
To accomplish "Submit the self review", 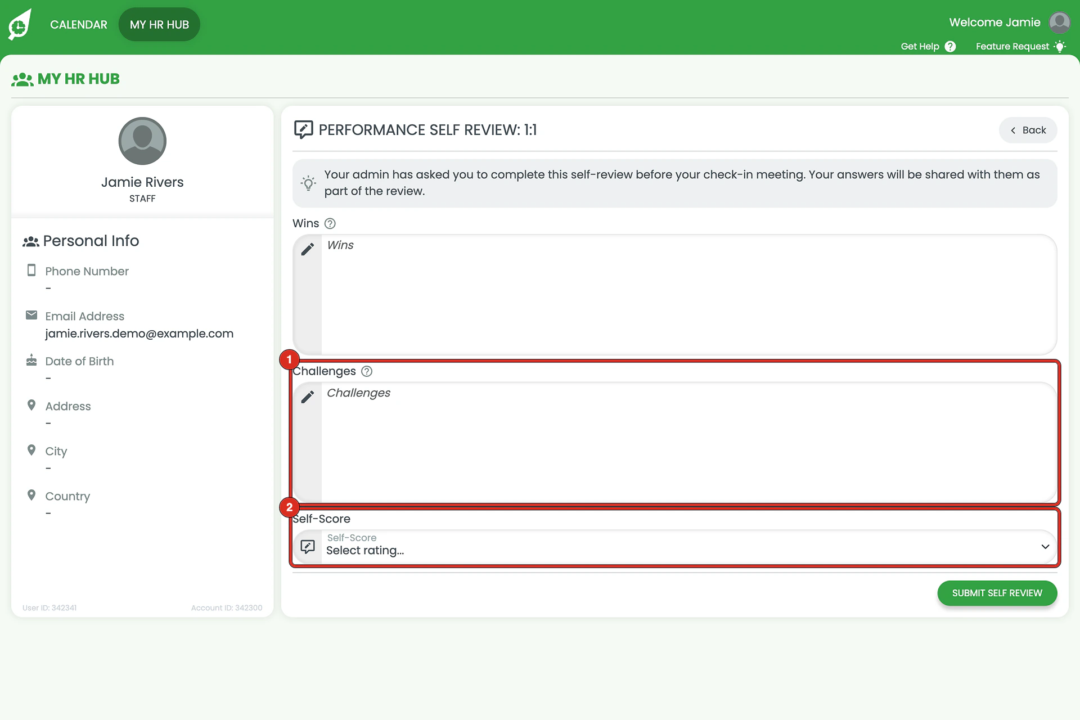I will (997, 593).
